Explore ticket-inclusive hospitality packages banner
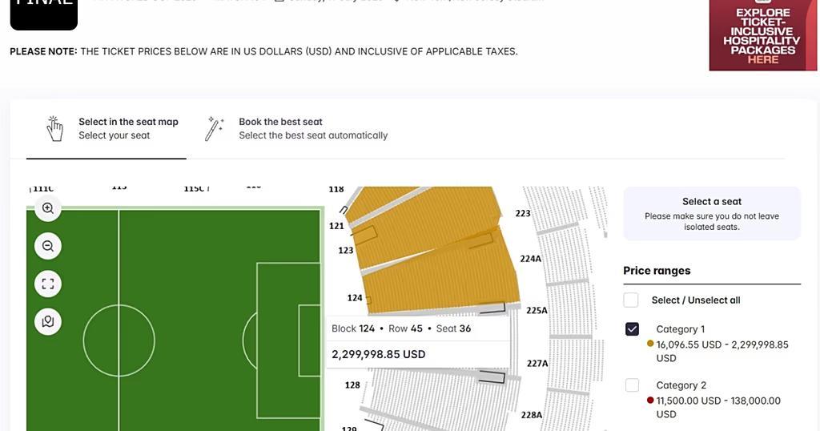Viewport: 820px width, 431px height. pyautogui.click(x=762, y=35)
